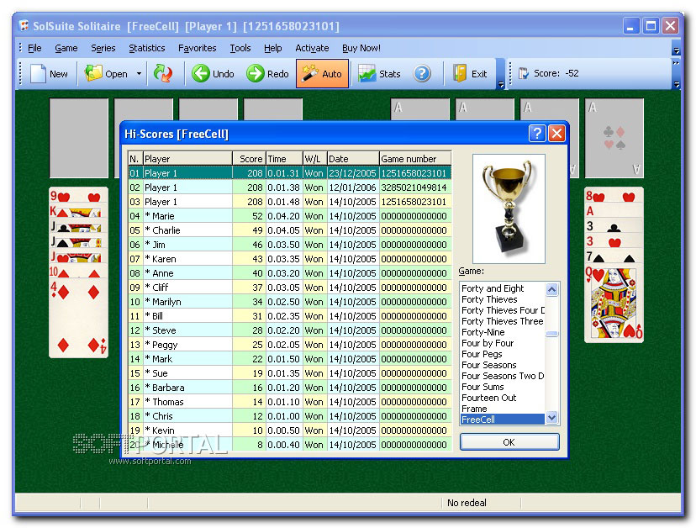Select the * Barbara score row
Screen dimensions: 696x528
coord(290,388)
